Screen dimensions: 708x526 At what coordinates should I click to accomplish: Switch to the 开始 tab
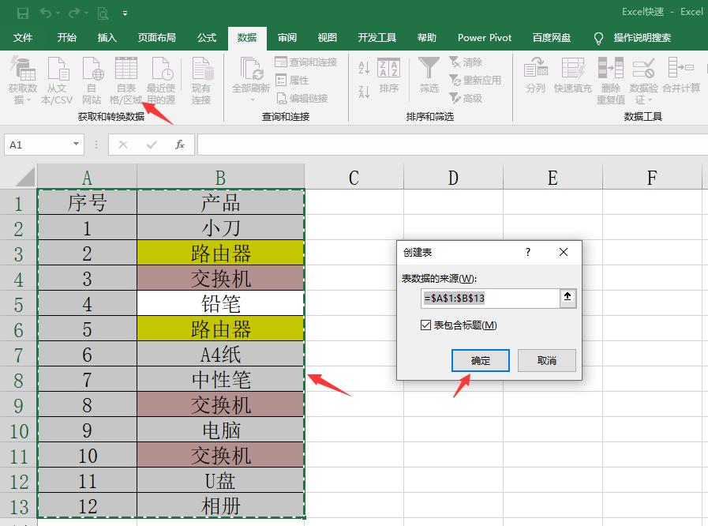coord(67,38)
